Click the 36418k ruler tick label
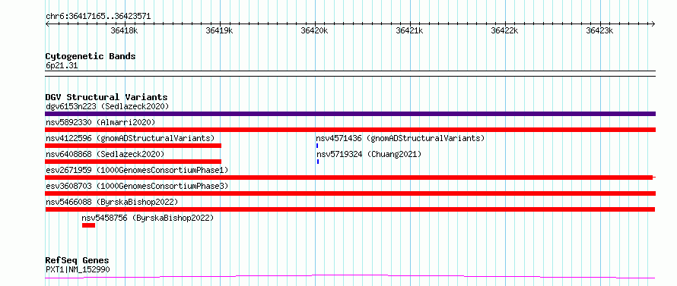This screenshot has width=677, height=286. click(x=124, y=30)
